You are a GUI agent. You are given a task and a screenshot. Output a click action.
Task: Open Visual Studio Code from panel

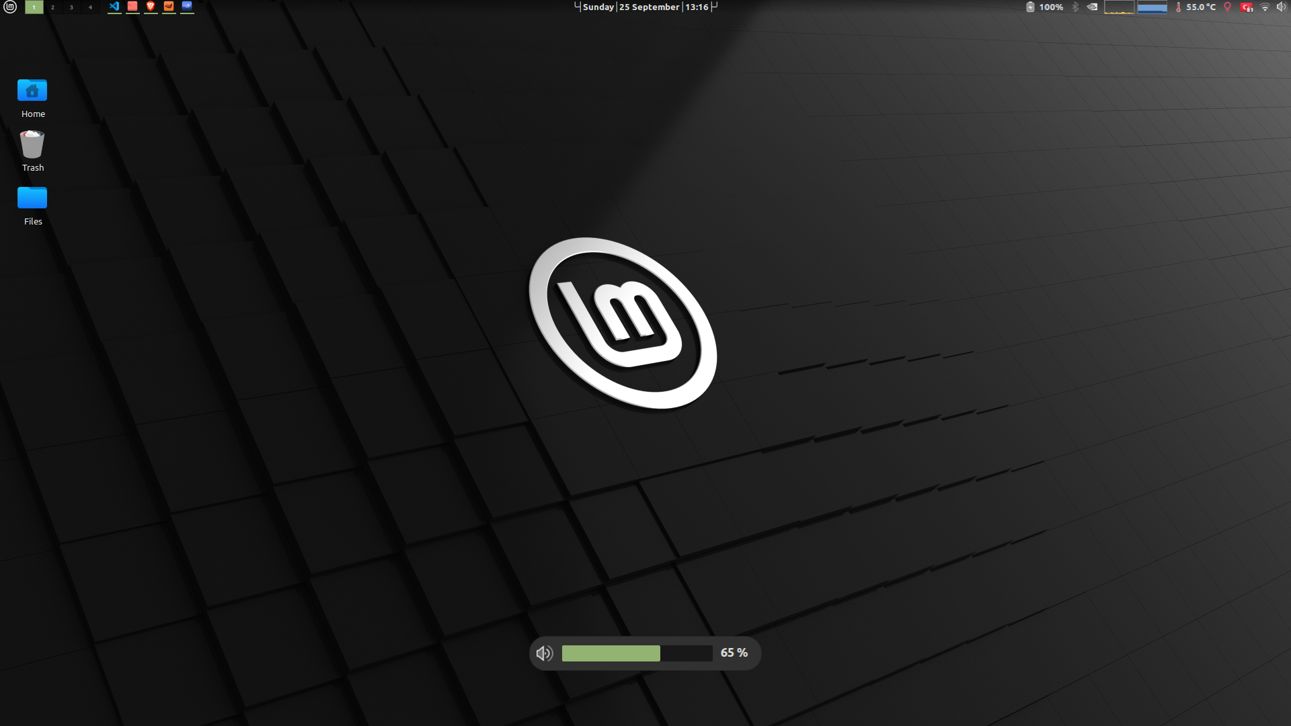click(114, 7)
